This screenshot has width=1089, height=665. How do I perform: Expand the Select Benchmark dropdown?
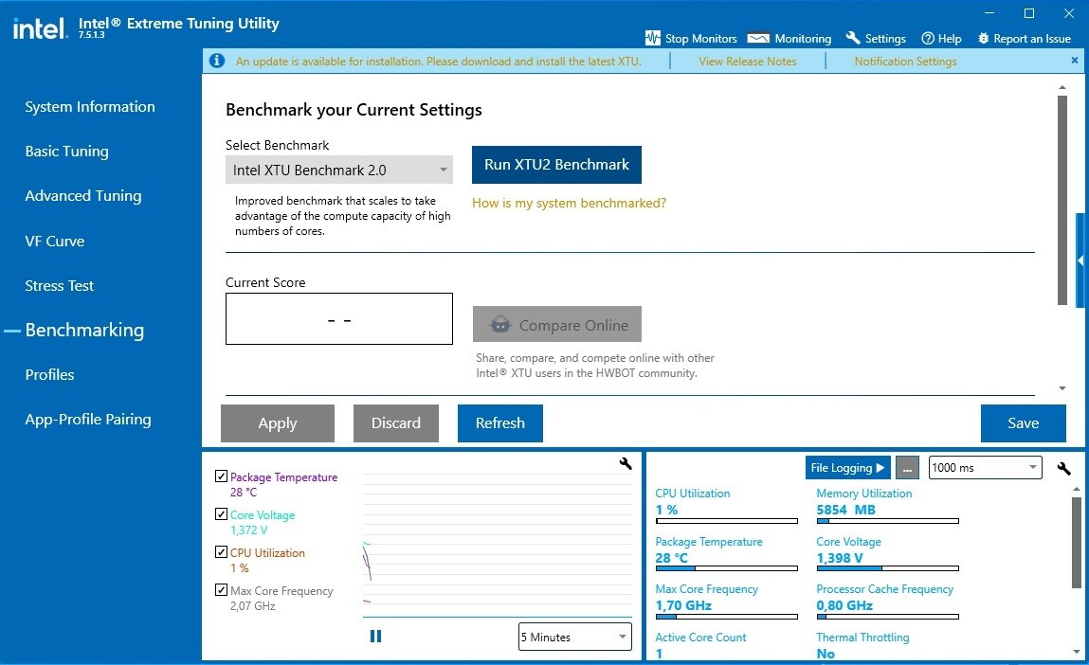click(338, 171)
